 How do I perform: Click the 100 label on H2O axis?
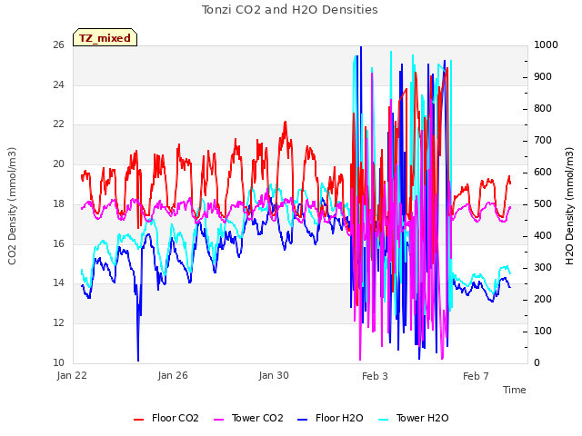(543, 331)
